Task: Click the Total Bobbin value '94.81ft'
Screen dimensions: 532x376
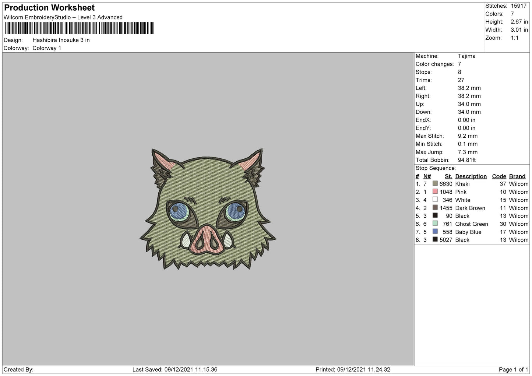Action: 467,160
